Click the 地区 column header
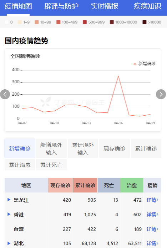 tap(26, 185)
